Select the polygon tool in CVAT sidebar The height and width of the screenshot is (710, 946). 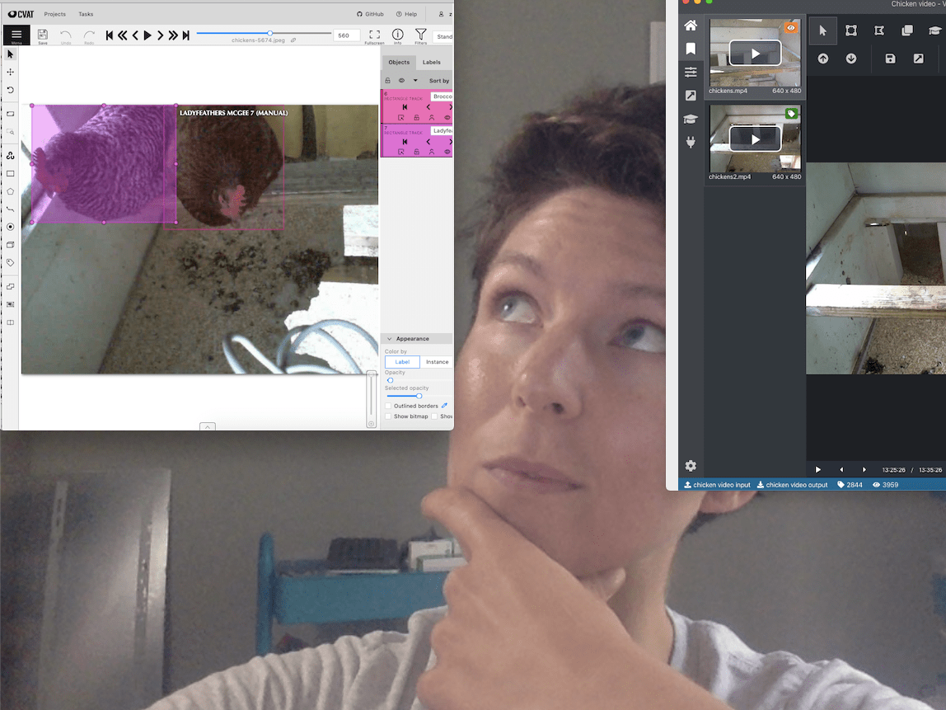point(10,191)
